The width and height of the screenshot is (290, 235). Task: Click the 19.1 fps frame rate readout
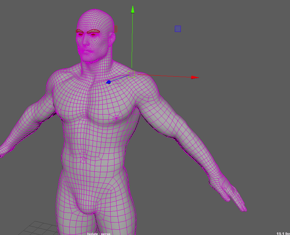pos(283,233)
